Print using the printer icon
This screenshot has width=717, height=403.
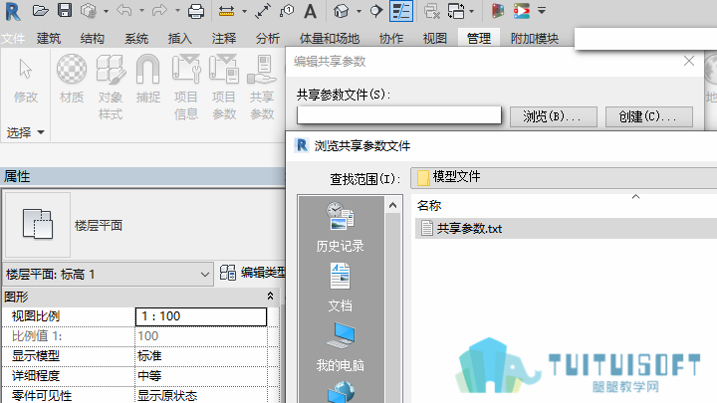196,11
